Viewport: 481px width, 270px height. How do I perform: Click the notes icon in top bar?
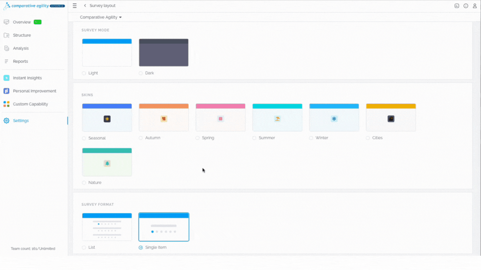pos(457,6)
